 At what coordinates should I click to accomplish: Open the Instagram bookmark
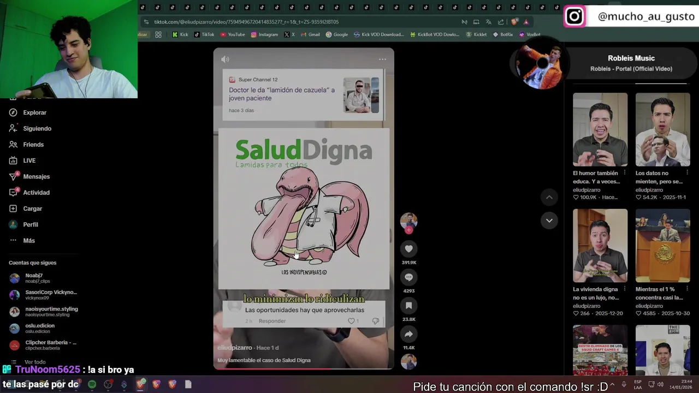[264, 34]
